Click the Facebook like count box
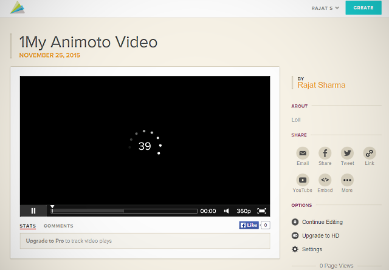Viewport: 389px width, 270px height. pyautogui.click(x=266, y=225)
